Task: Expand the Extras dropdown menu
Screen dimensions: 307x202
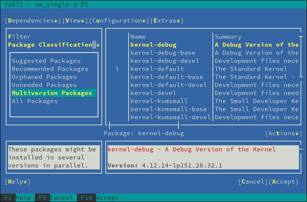Action: click(167, 21)
